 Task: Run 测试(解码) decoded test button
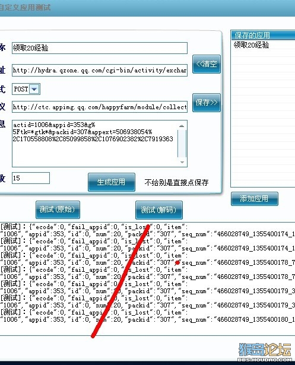(159, 210)
